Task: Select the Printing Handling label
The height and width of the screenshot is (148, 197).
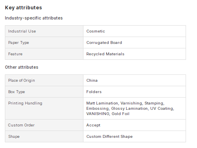Action: pos(25,103)
